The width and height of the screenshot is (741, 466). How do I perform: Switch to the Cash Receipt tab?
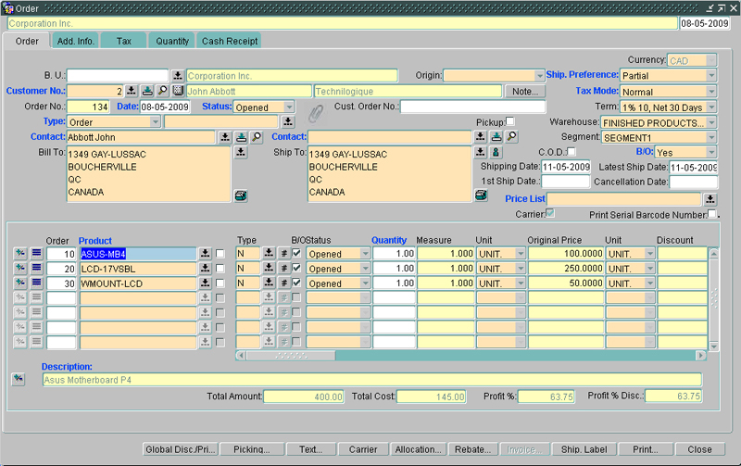click(230, 41)
